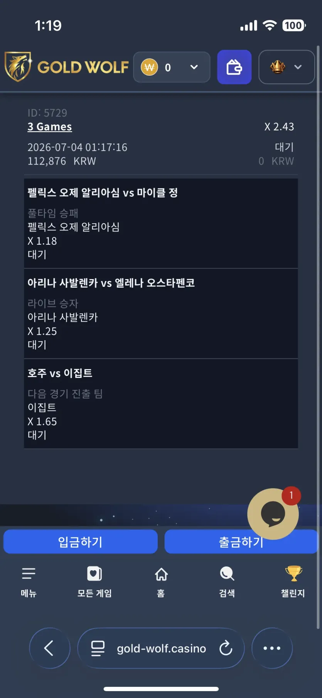The width and height of the screenshot is (322, 698).
Task: Open browser more options dots
Action: (272, 648)
